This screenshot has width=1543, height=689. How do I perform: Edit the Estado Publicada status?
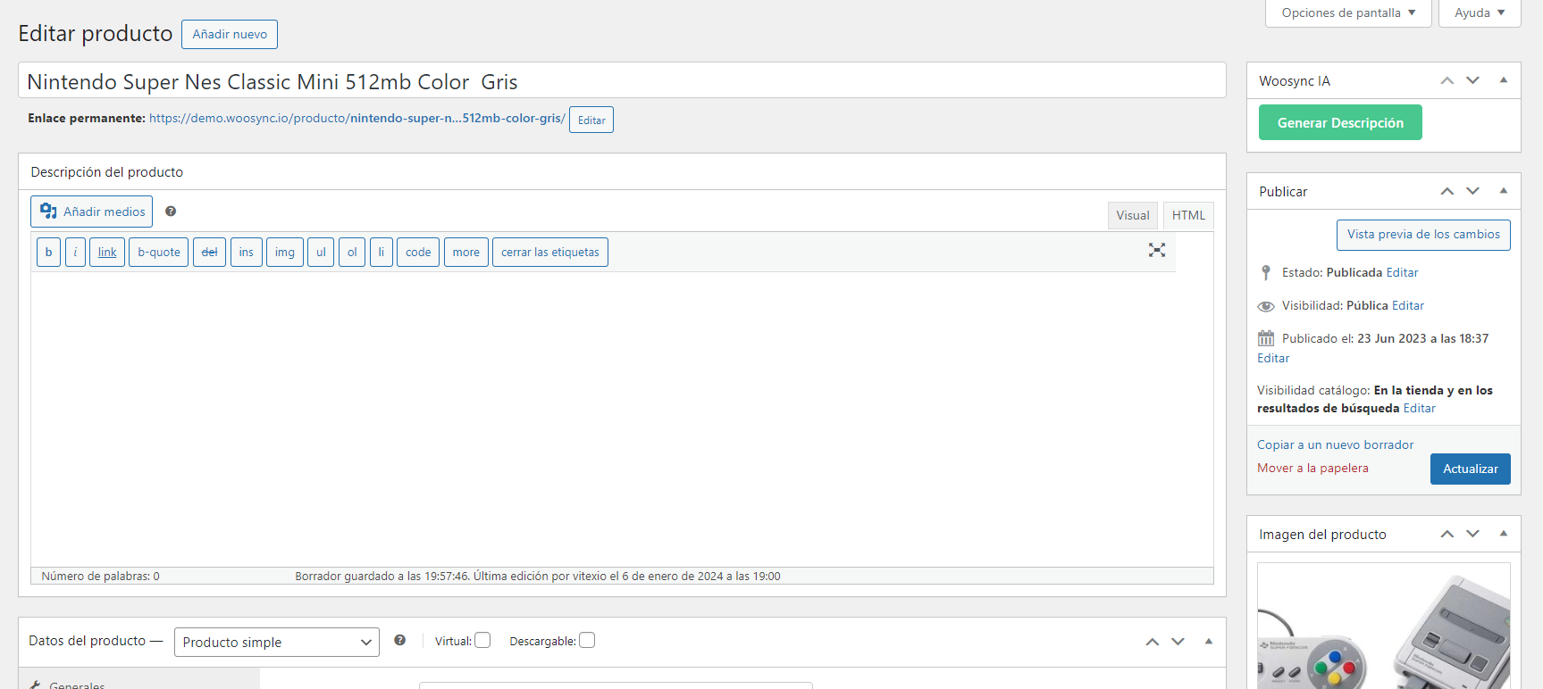pyautogui.click(x=1402, y=272)
